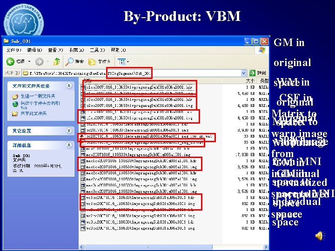
Task: Open Search with the magnifier icon
Action: (x=69, y=61)
